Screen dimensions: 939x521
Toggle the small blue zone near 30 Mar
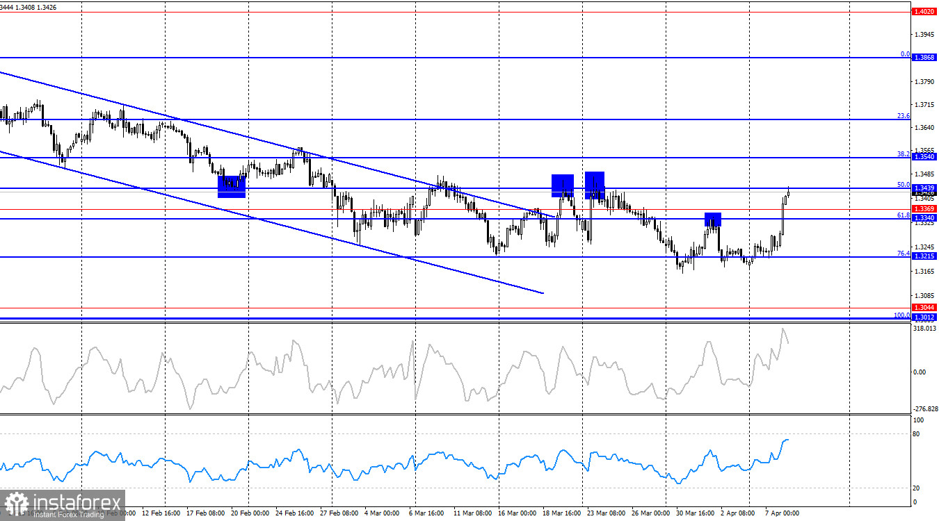click(x=713, y=219)
